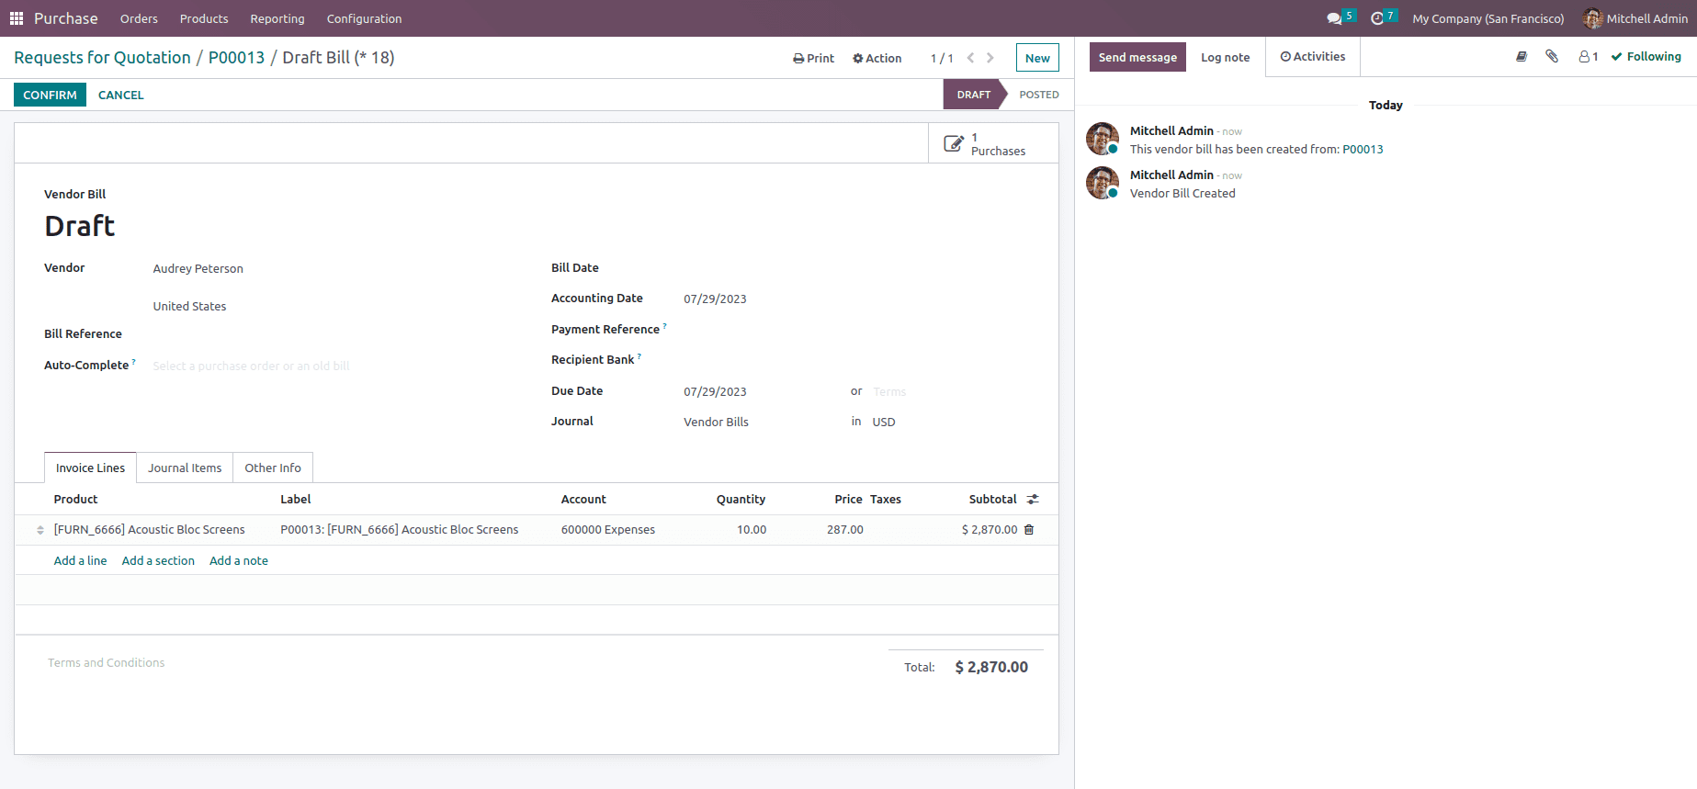Switch company My Company (San Francisco)

pos(1488,18)
